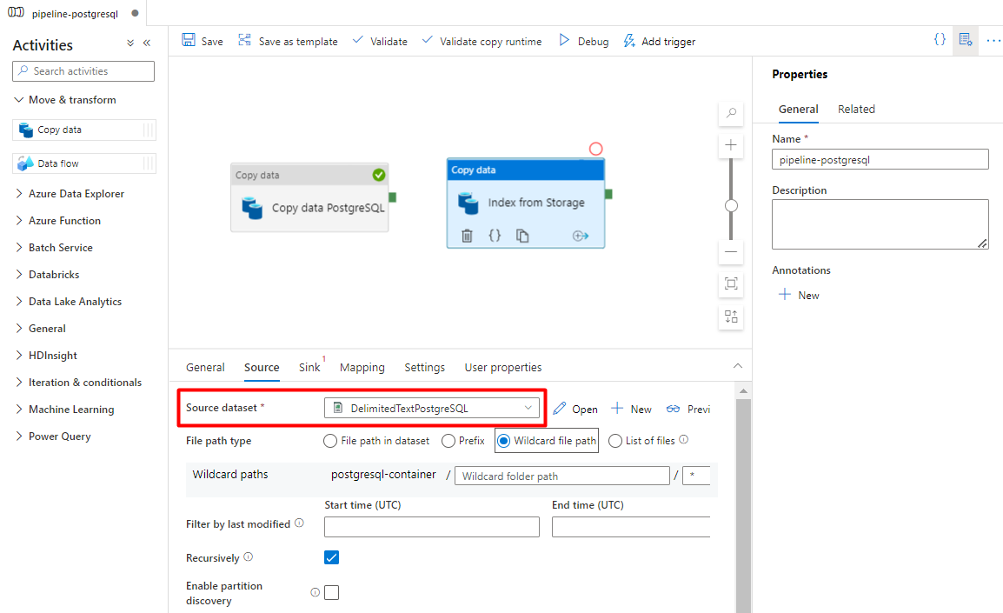
Task: Start Debug play icon
Action: pos(563,40)
